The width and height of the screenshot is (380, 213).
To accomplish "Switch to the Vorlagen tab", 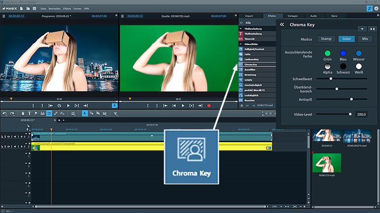I will click(293, 16).
